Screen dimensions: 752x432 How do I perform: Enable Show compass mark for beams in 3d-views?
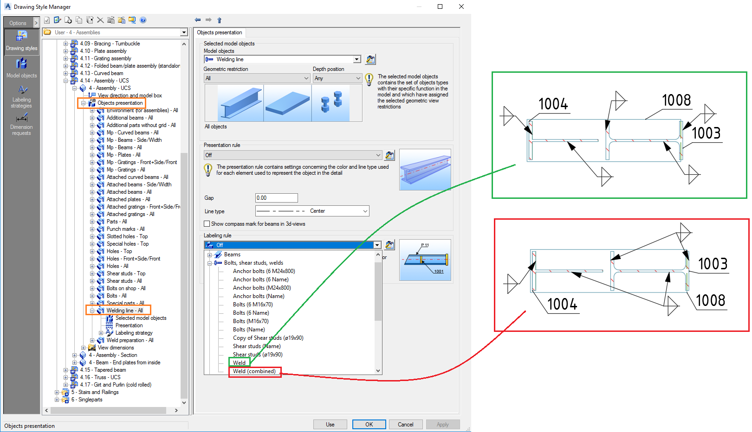point(207,223)
